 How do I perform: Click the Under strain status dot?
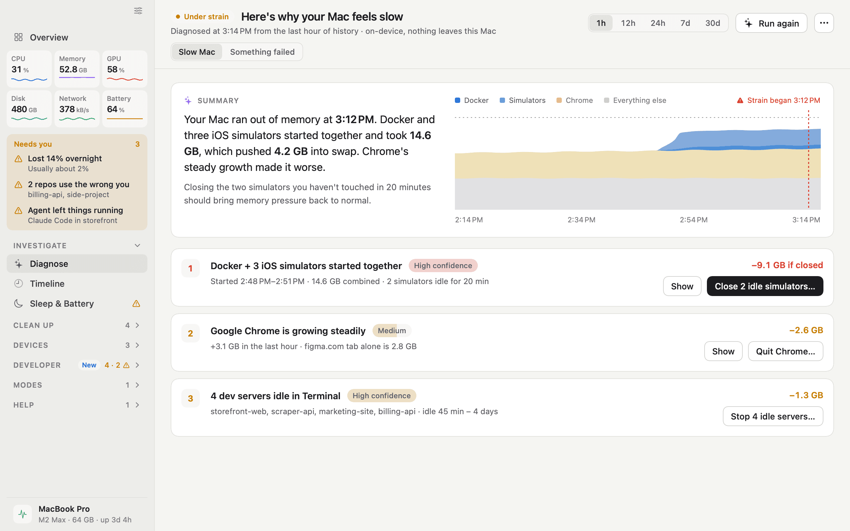pos(178,17)
